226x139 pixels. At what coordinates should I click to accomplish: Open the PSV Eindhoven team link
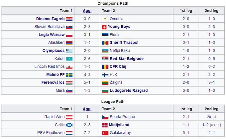pyautogui.click(x=49, y=133)
